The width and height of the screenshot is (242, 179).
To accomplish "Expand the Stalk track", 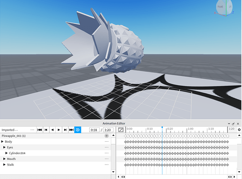I will [4, 165].
